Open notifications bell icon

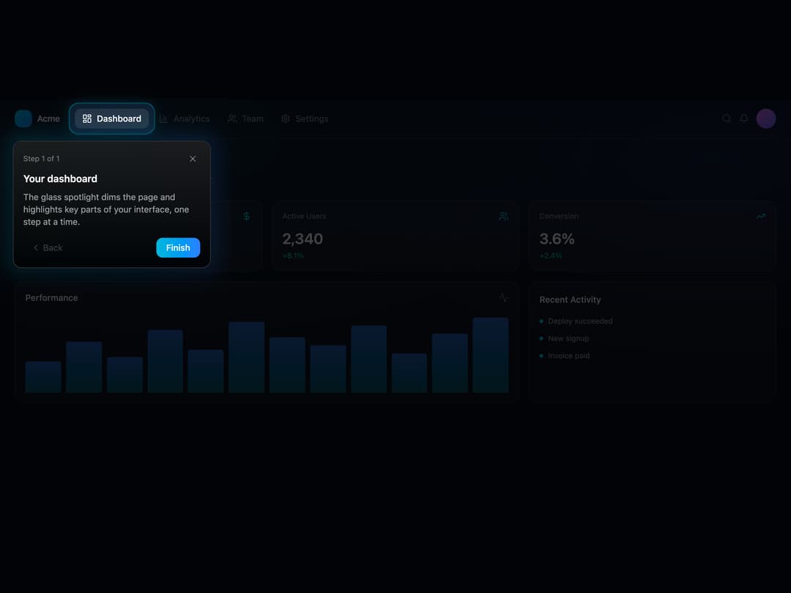744,119
